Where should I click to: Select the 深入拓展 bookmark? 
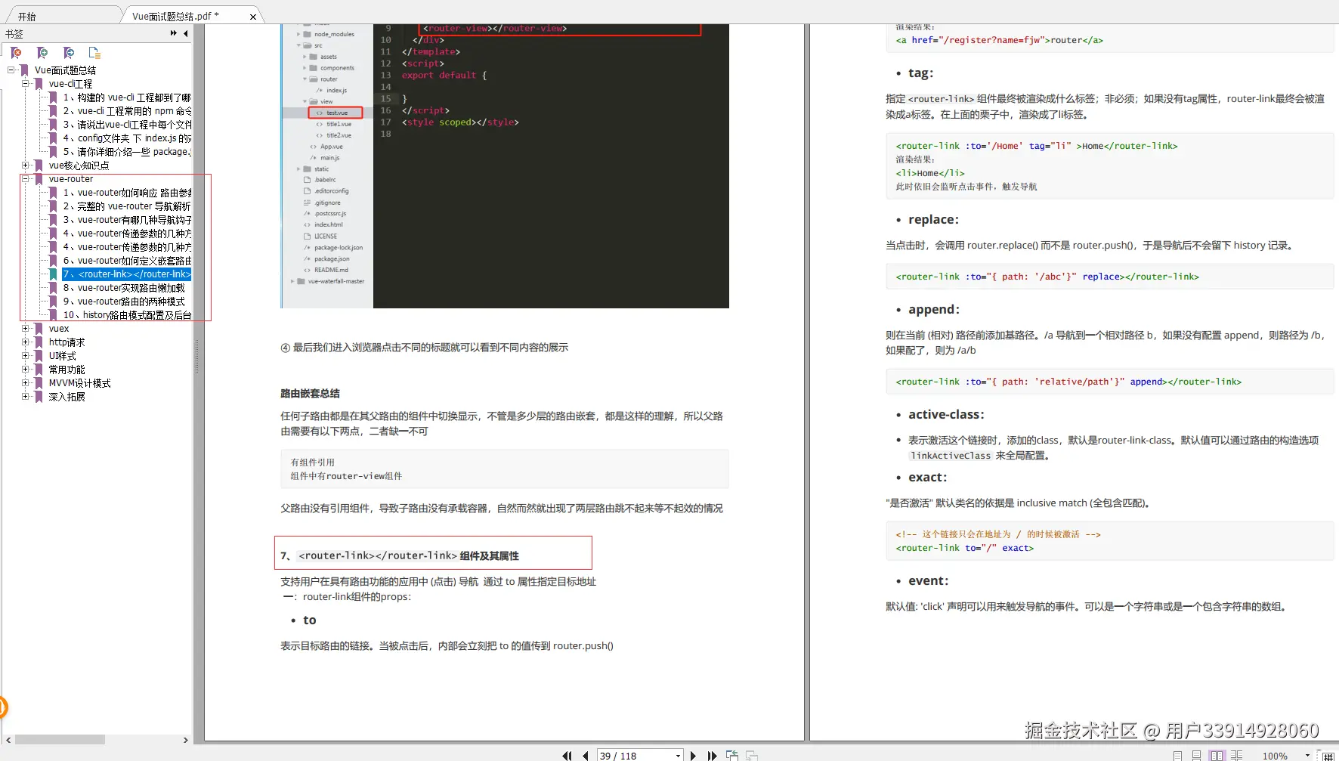[66, 397]
